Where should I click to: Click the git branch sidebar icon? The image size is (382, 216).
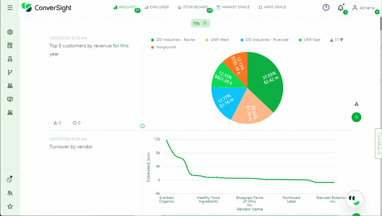coord(10,72)
